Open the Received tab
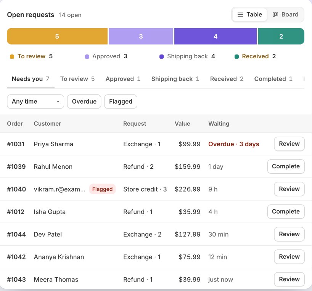Viewport: 312px width, 291px height. coord(227,79)
